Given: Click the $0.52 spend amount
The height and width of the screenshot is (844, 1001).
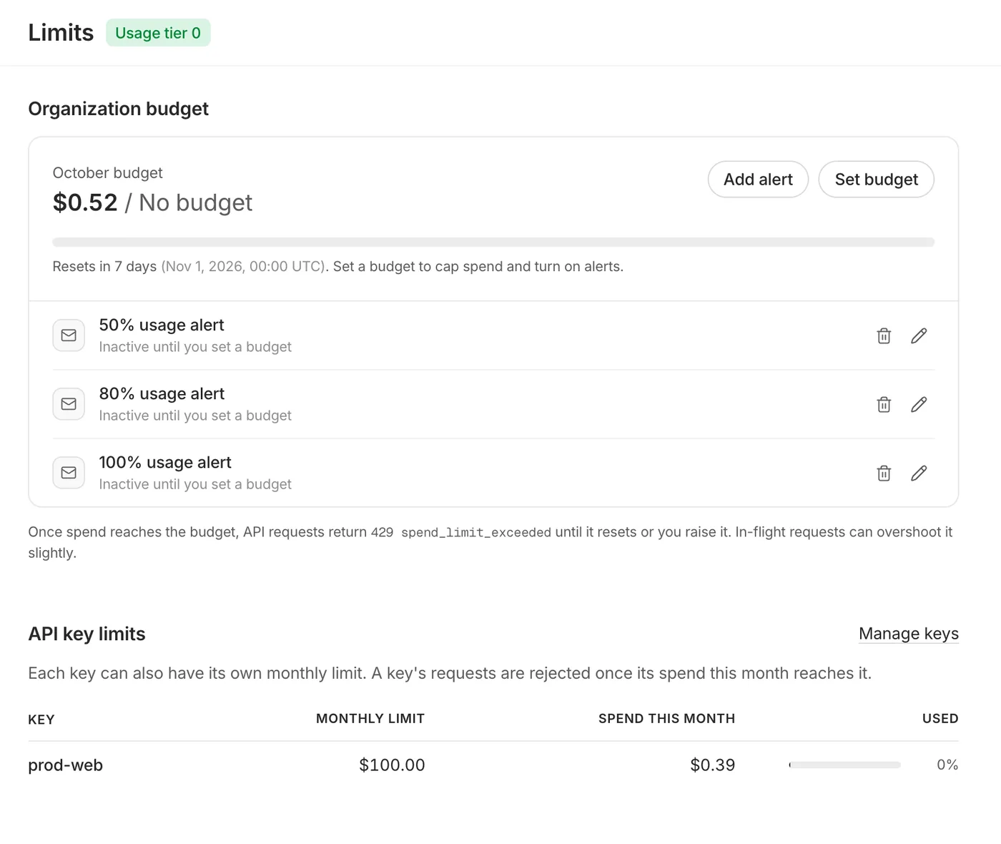Looking at the screenshot, I should [x=85, y=202].
